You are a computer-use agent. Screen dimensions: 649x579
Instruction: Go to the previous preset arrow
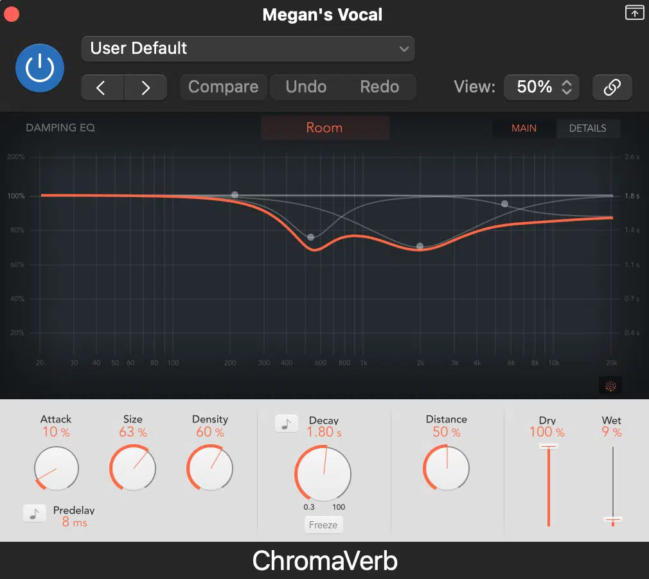(102, 88)
